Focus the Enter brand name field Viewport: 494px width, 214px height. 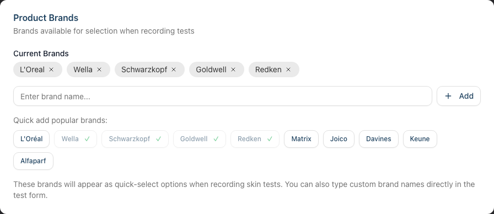[x=222, y=96]
